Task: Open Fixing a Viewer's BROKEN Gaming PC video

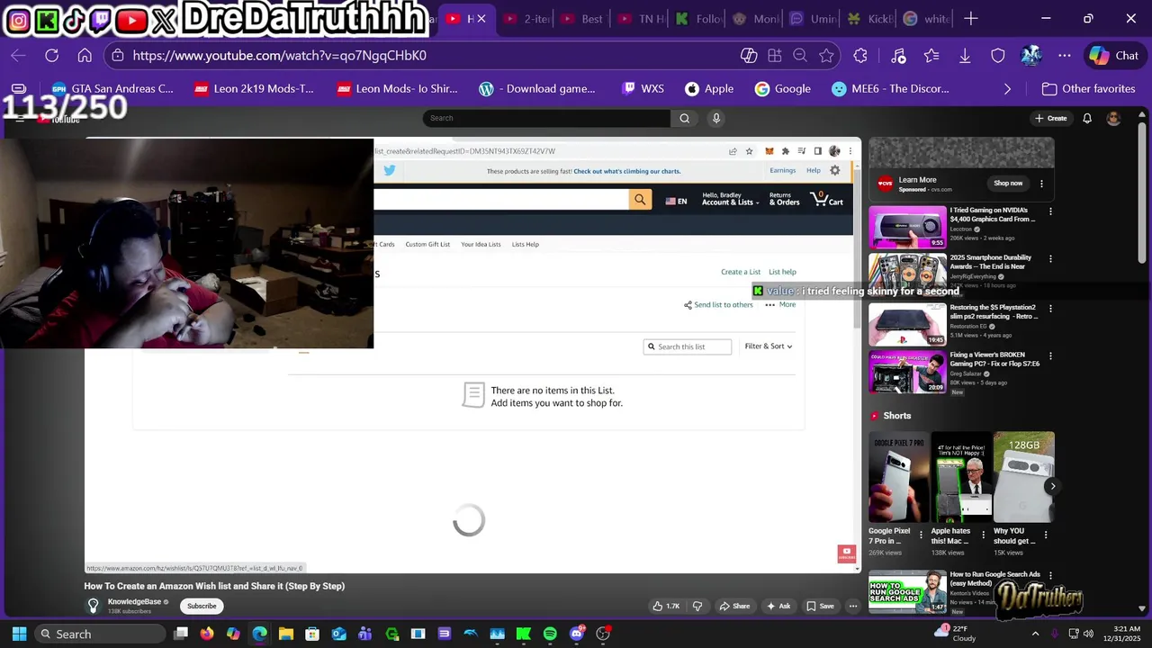Action: [x=907, y=373]
